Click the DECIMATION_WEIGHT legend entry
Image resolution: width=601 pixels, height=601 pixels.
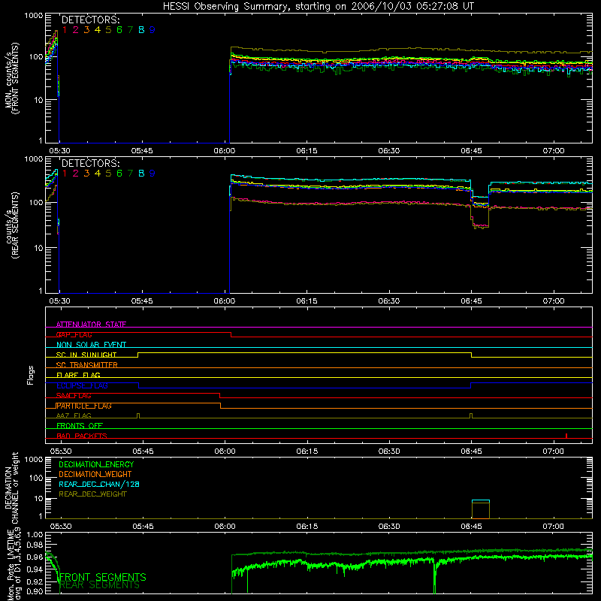pos(95,474)
